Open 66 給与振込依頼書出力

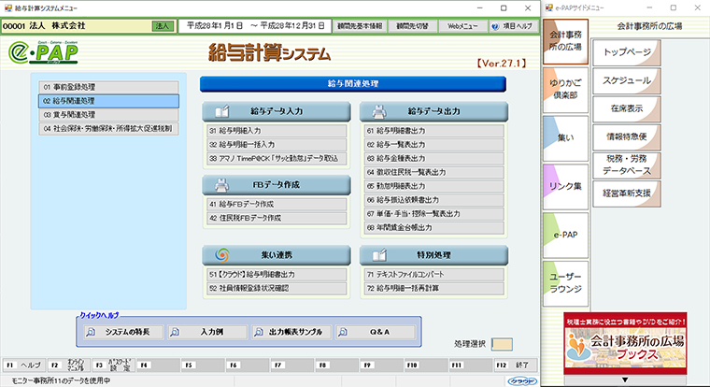click(434, 200)
